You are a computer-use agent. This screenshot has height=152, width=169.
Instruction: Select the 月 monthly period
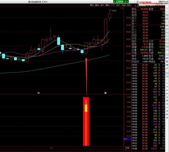(x=167, y=104)
